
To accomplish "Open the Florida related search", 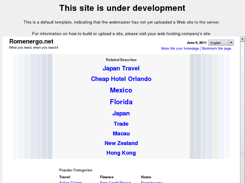I will (121, 102).
